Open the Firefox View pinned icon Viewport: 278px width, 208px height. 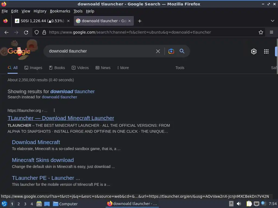[x=5, y=21]
